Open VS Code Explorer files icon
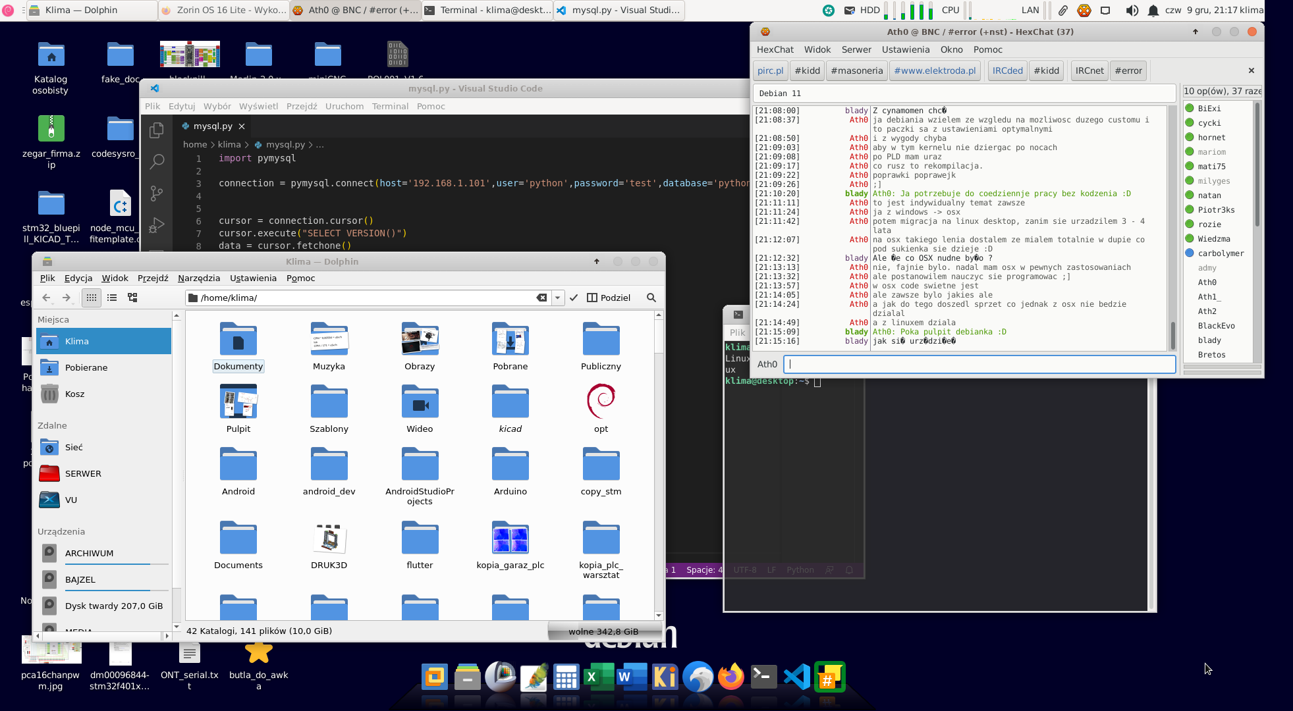 [x=157, y=130]
